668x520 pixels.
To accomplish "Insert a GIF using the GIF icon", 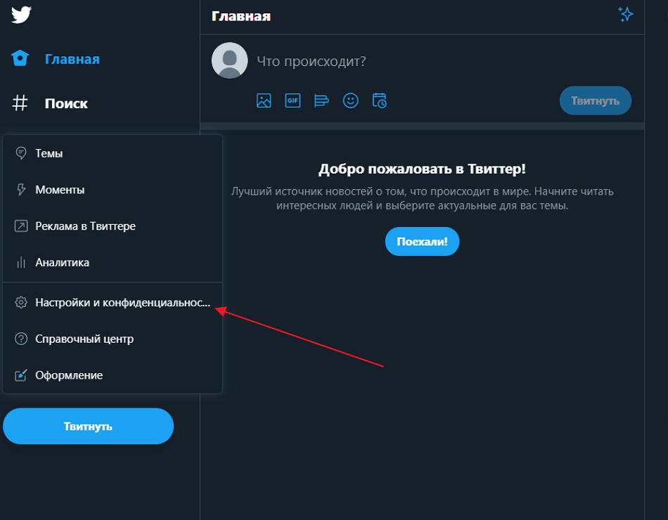I will pos(293,100).
